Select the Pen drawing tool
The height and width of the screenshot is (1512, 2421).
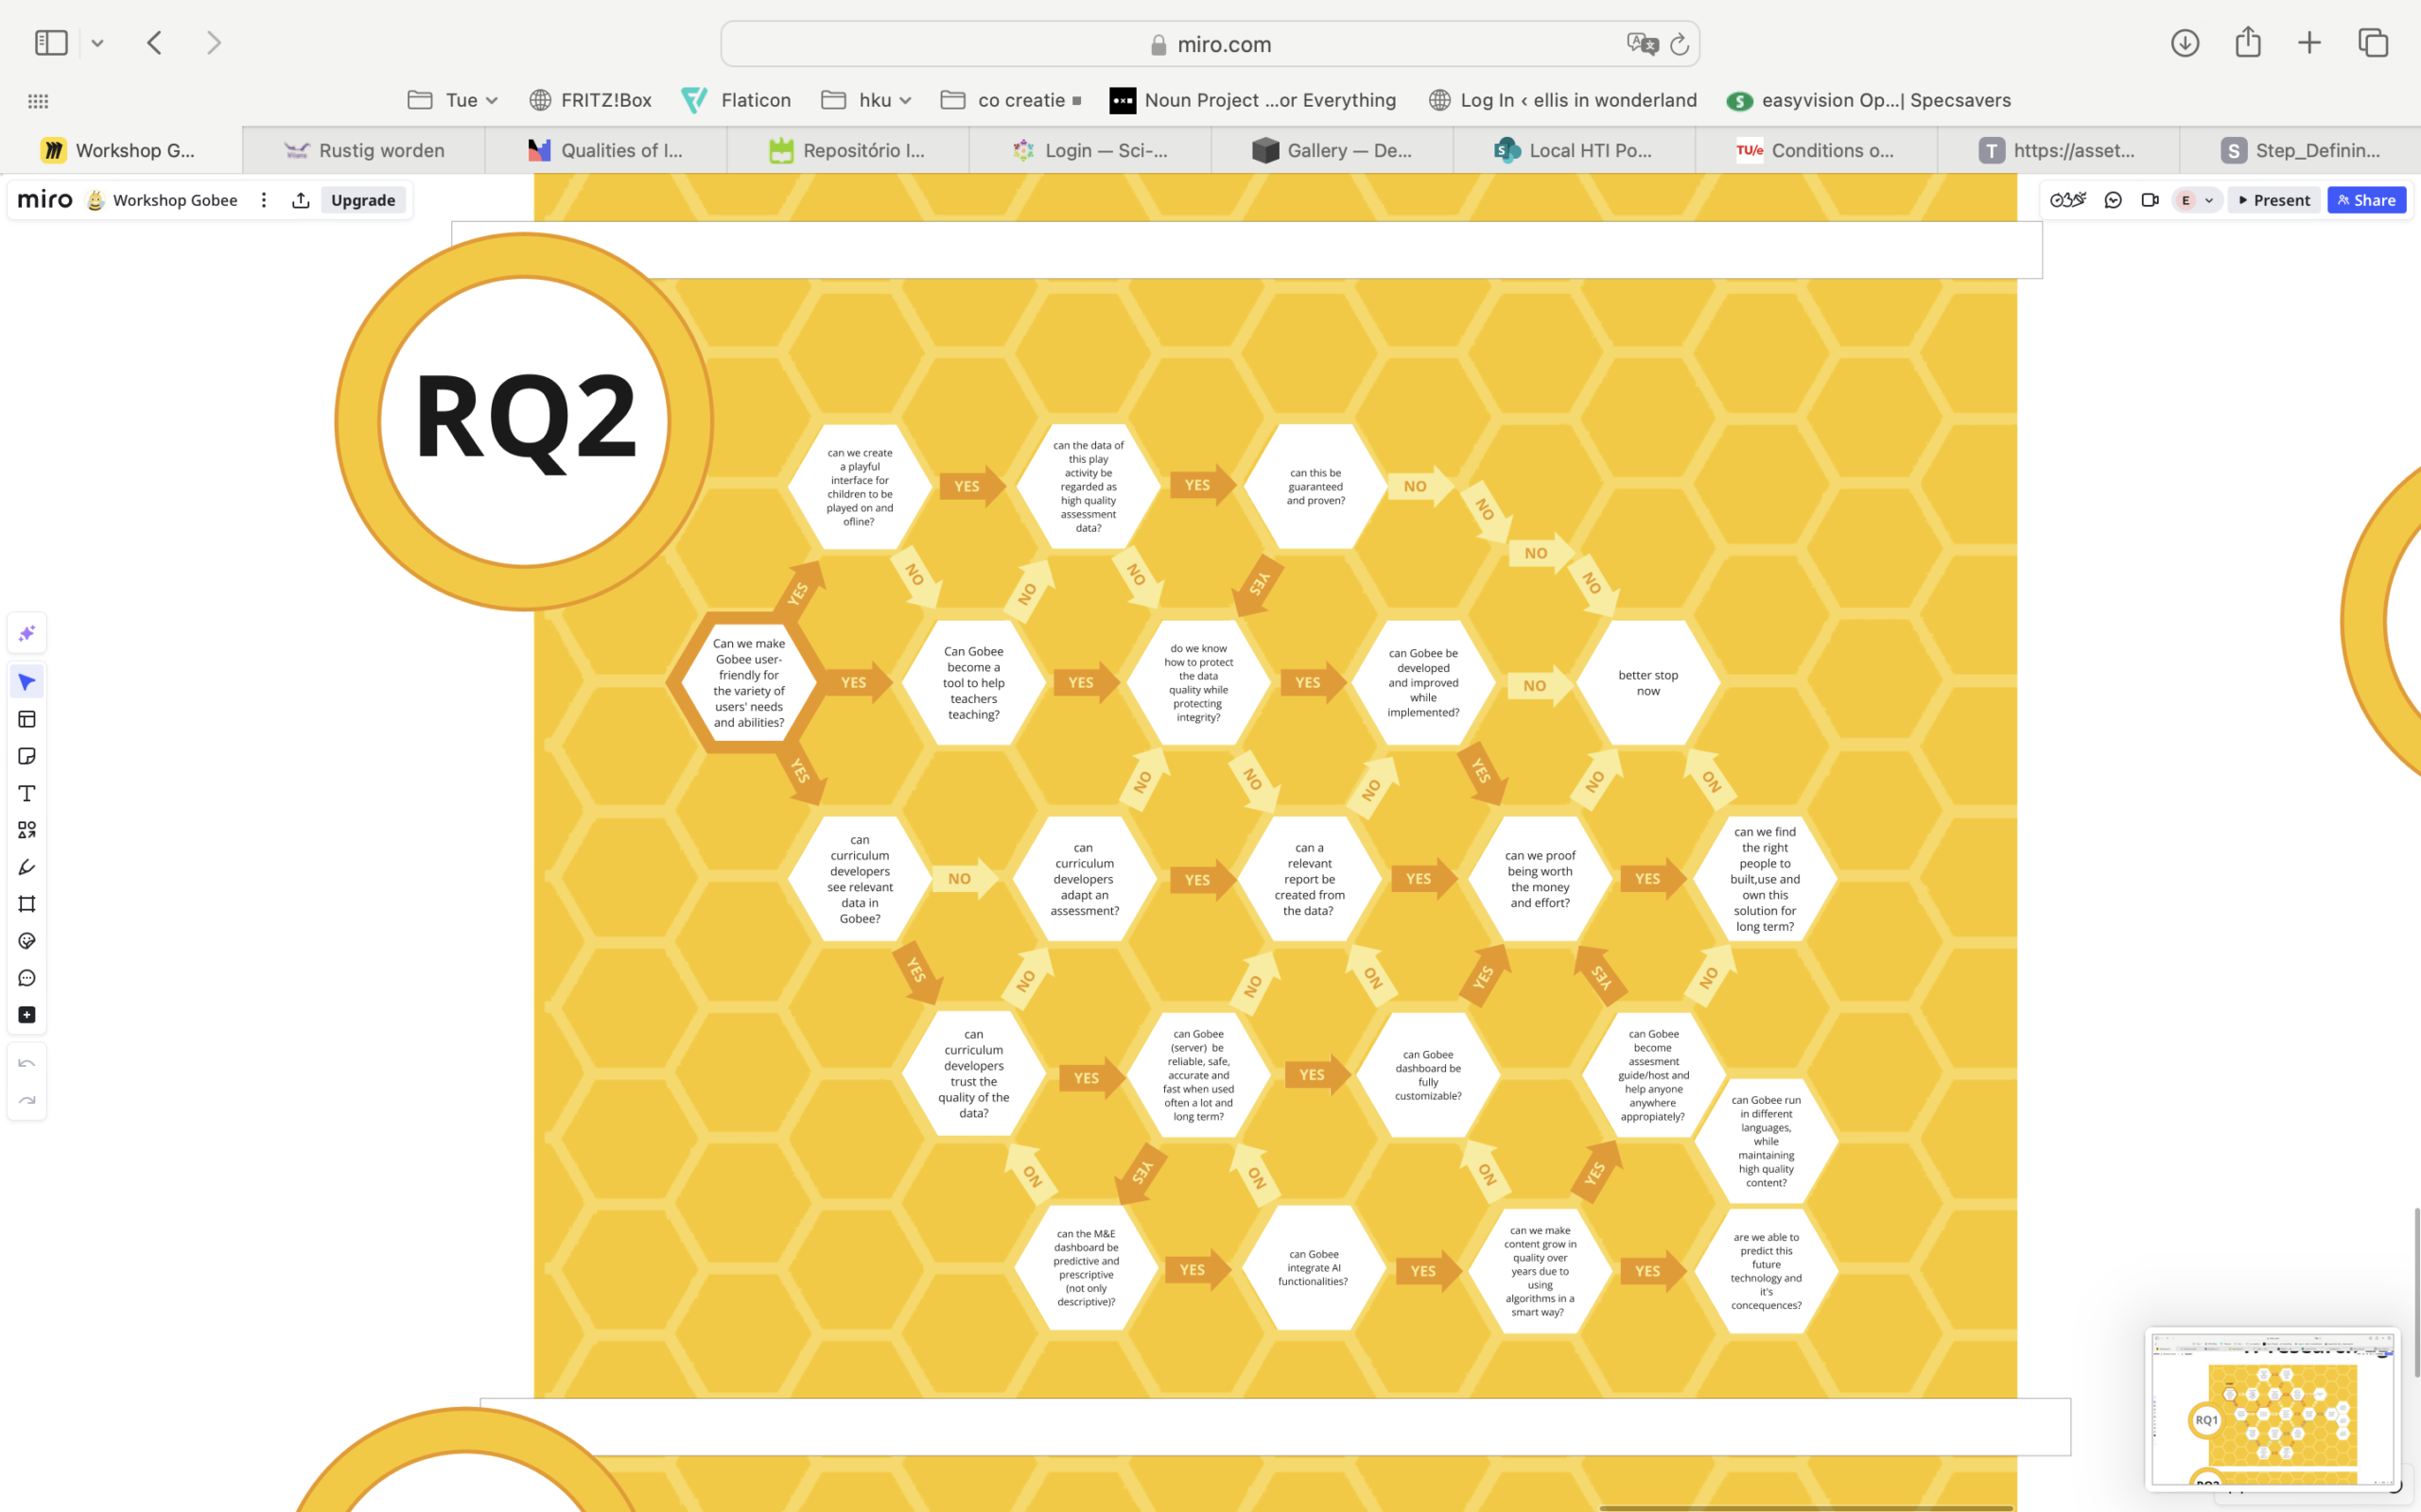27,867
